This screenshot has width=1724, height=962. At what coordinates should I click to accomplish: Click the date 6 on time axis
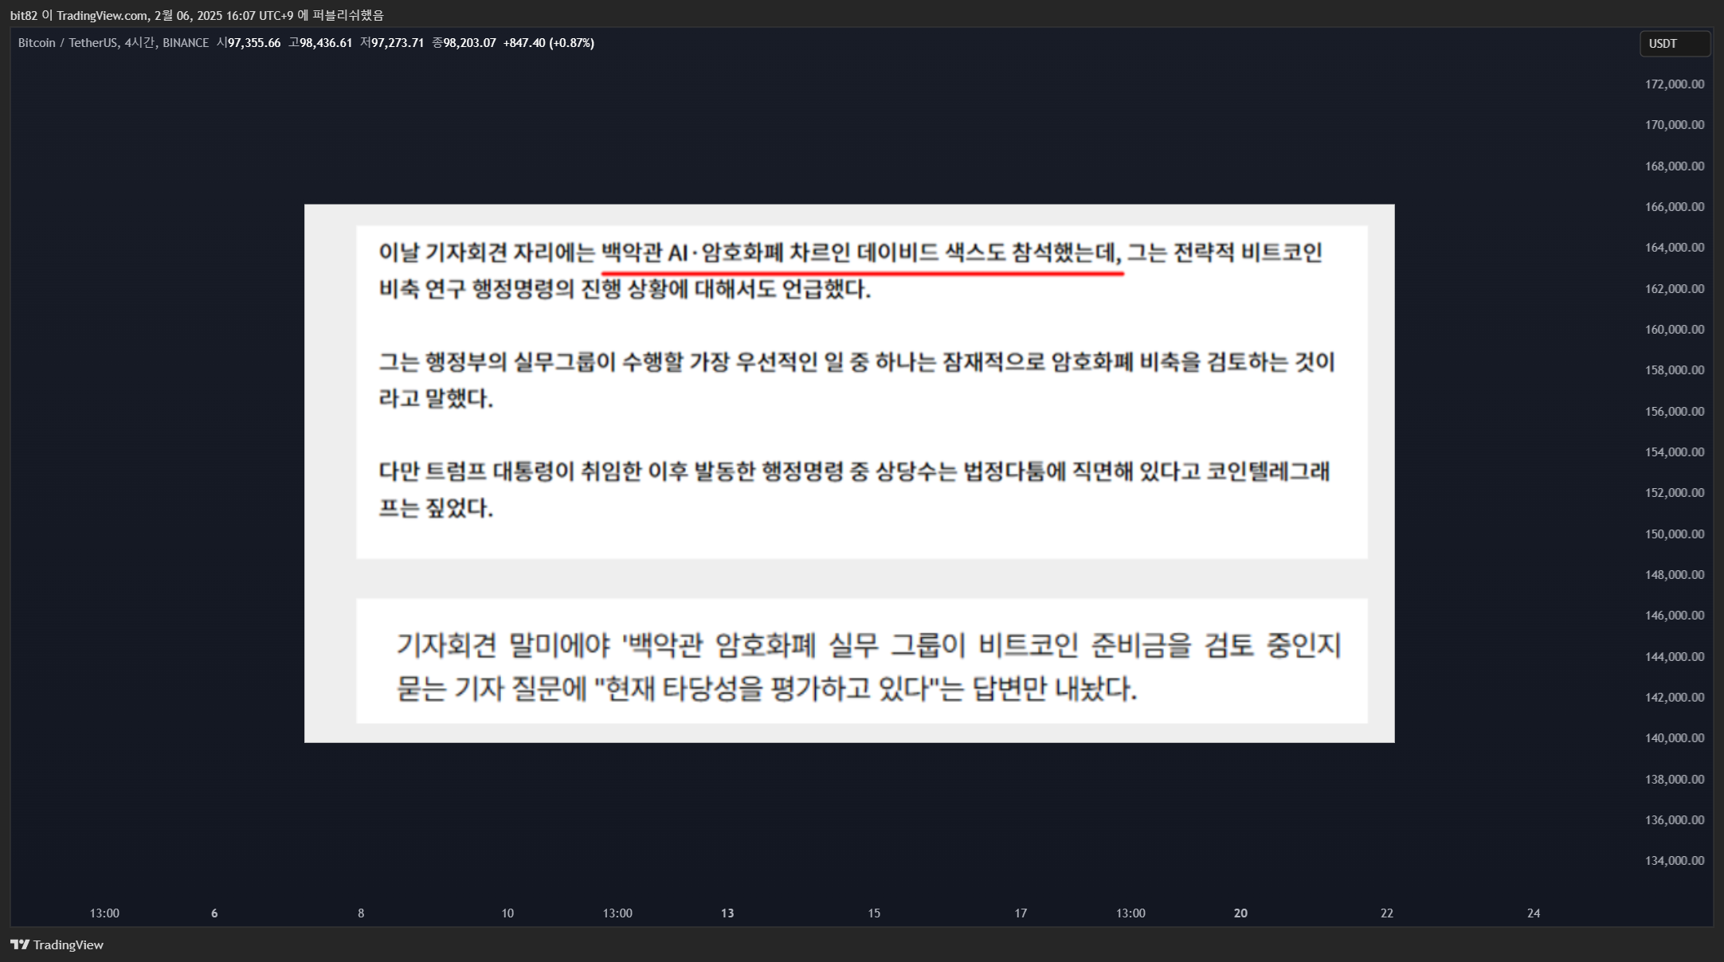(214, 913)
